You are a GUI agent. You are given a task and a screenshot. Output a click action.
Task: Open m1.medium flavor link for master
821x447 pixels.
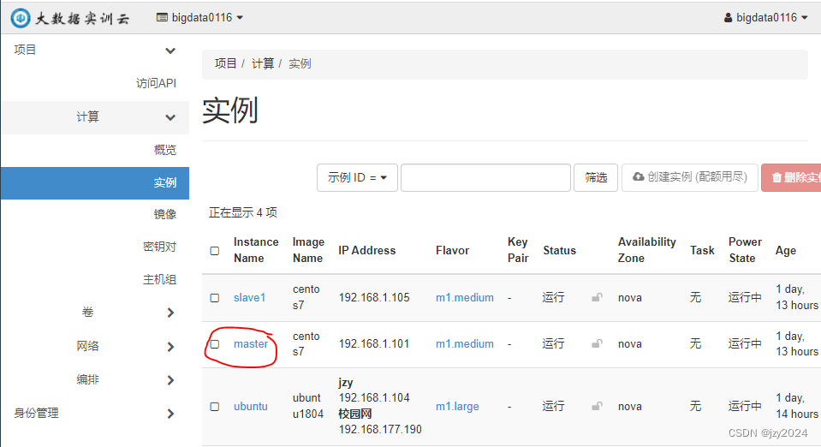click(x=464, y=343)
